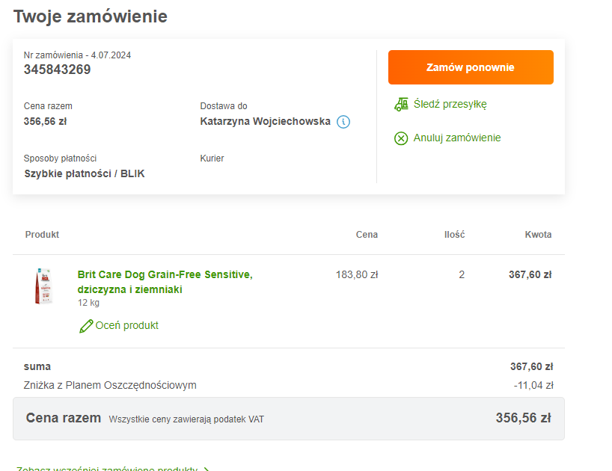Open Brit Care Dog Grain-Free Sensitive product link
Screen dimensions: 612x471
tap(165, 282)
